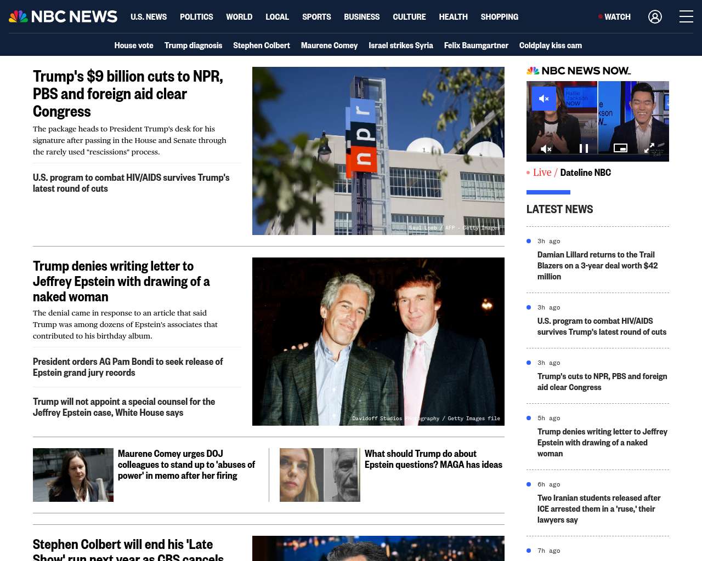702x561 pixels.
Task: Open the hamburger menu icon
Action: [686, 17]
